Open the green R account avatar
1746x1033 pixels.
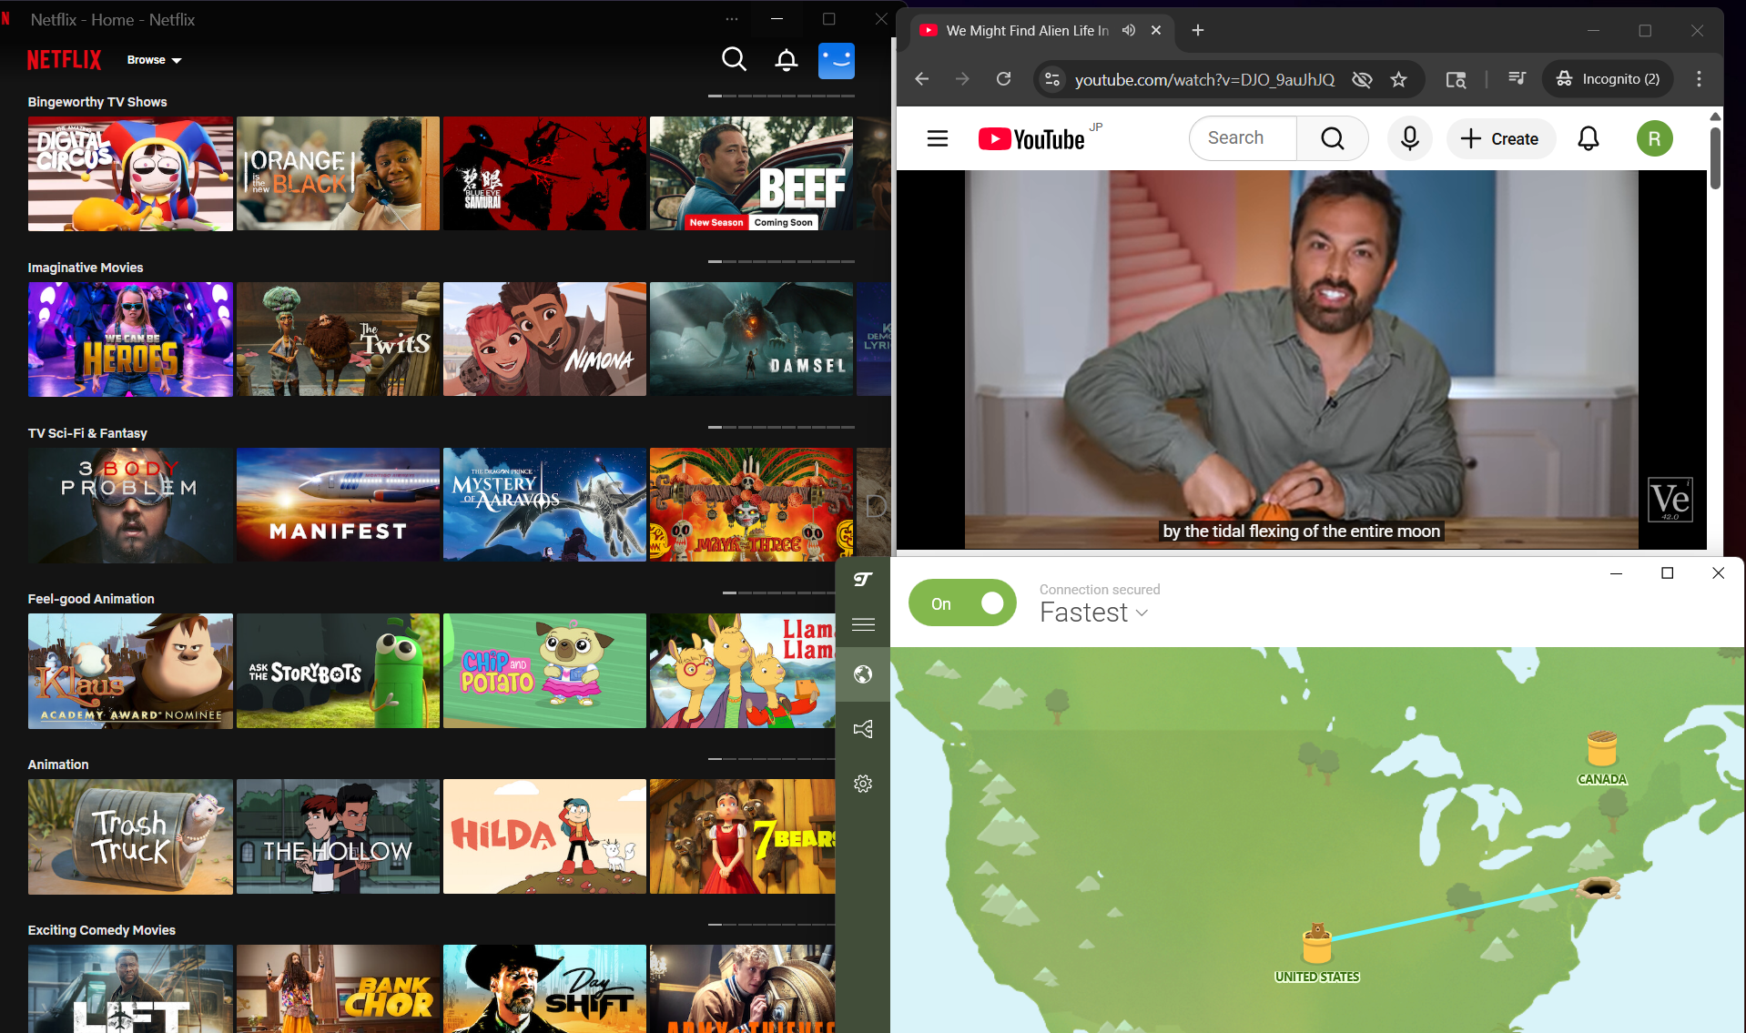coord(1655,138)
